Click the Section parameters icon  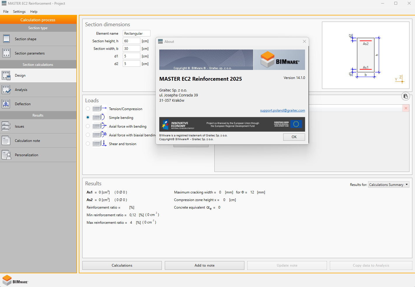coord(6,53)
